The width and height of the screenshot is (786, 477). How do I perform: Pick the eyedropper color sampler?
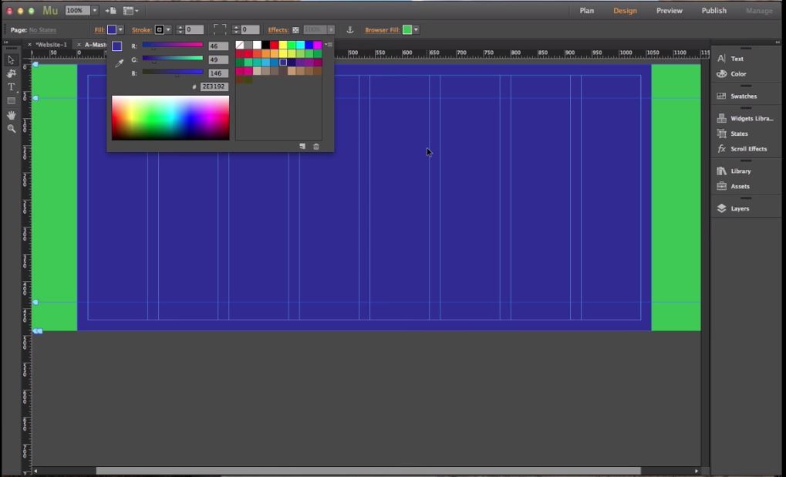[120, 63]
